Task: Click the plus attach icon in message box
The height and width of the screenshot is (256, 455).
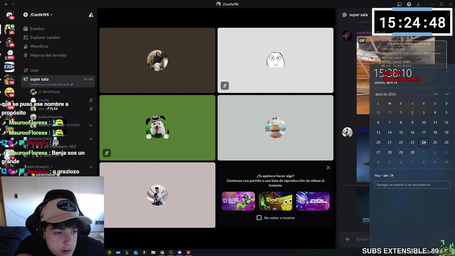Action: [347, 239]
